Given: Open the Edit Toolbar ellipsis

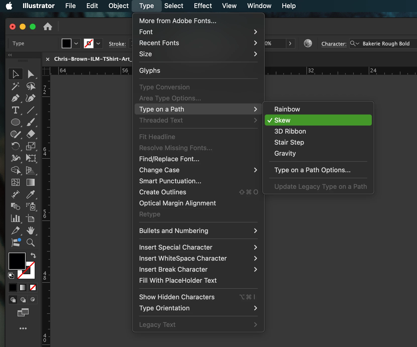Looking at the screenshot, I should tap(23, 328).
